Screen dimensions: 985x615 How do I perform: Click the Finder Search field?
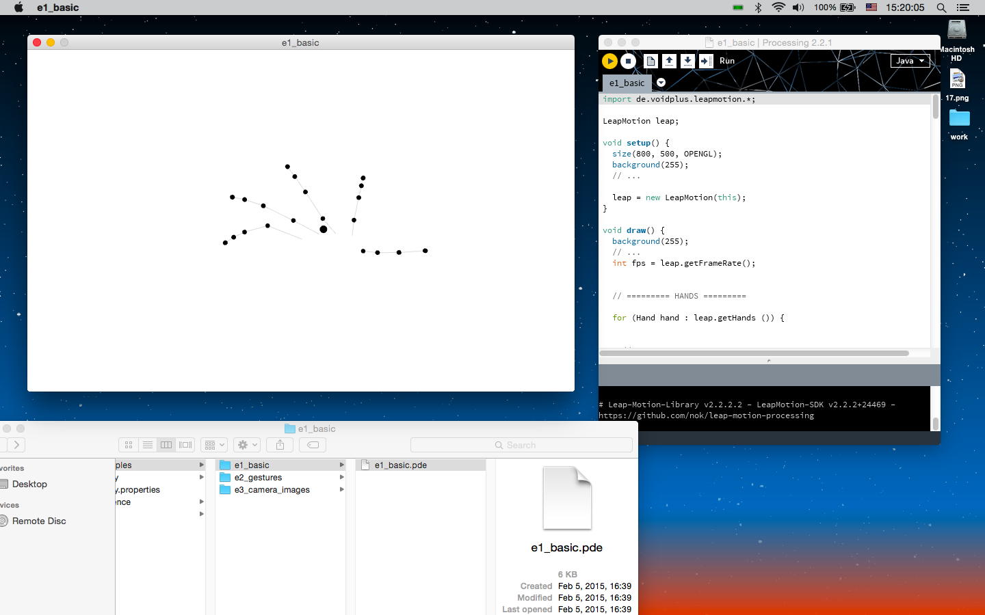521,445
